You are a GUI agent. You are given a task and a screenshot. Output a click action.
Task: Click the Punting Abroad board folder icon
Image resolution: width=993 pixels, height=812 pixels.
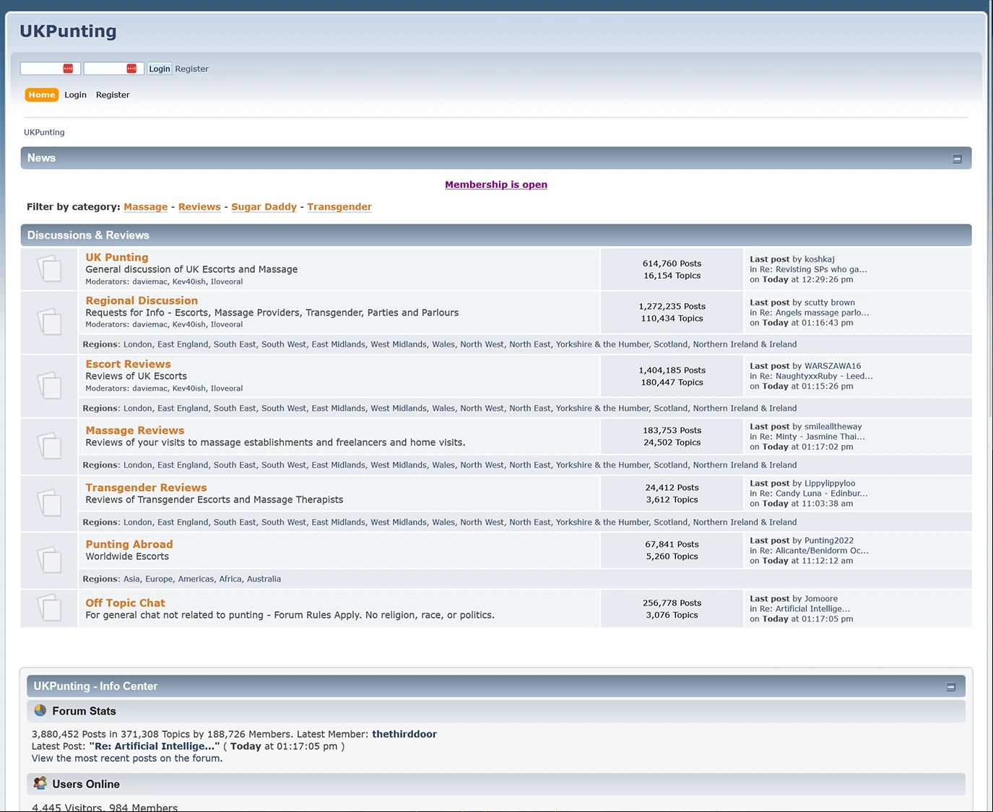49,559
